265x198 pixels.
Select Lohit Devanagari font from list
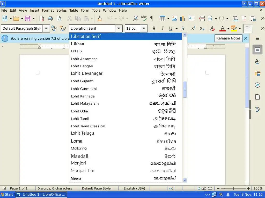(126, 73)
